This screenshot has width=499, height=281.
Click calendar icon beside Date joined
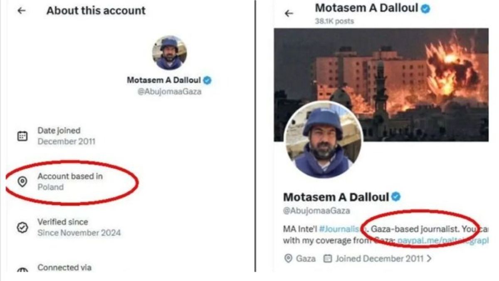pos(22,136)
